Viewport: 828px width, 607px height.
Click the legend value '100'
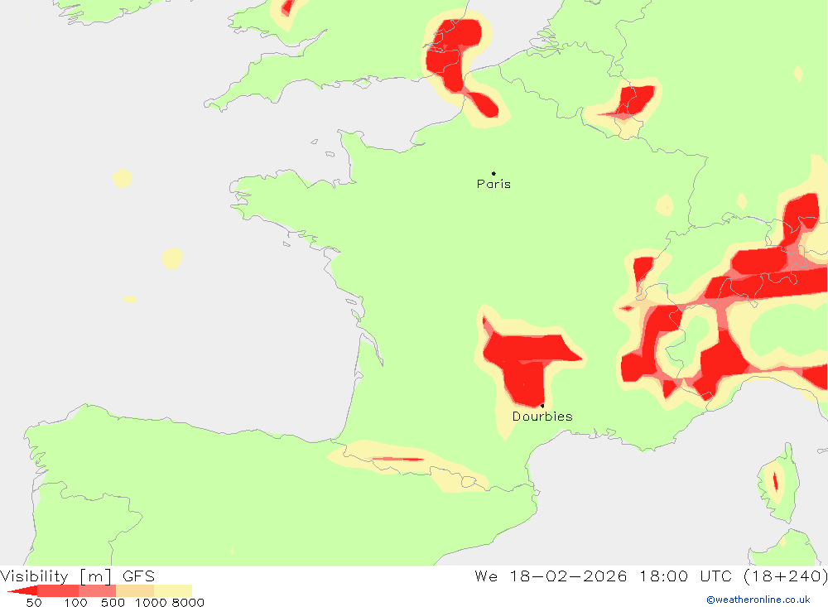click(75, 603)
